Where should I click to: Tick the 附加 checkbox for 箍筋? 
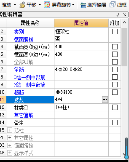[115, 92]
